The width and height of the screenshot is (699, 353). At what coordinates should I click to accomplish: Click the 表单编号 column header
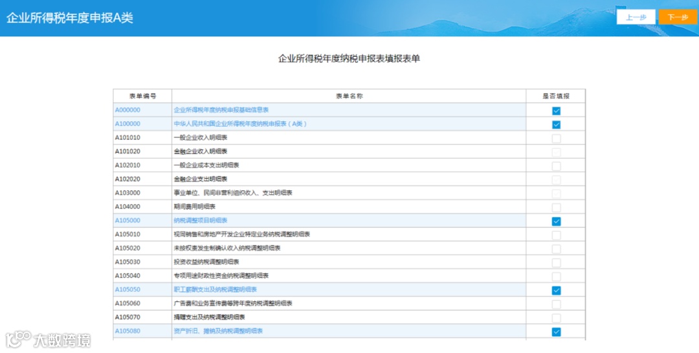pyautogui.click(x=142, y=96)
